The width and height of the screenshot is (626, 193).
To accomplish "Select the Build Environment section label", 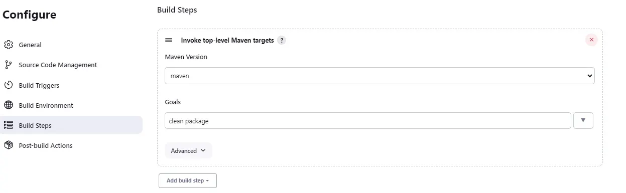I will (46, 105).
